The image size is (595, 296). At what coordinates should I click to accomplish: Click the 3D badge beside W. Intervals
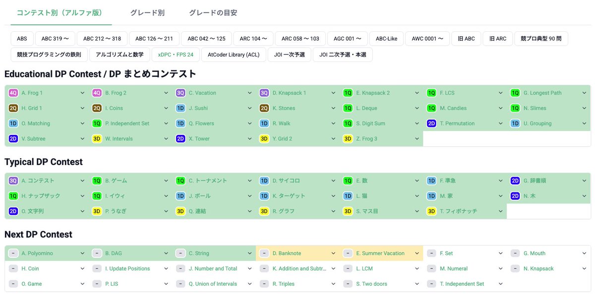coord(97,139)
